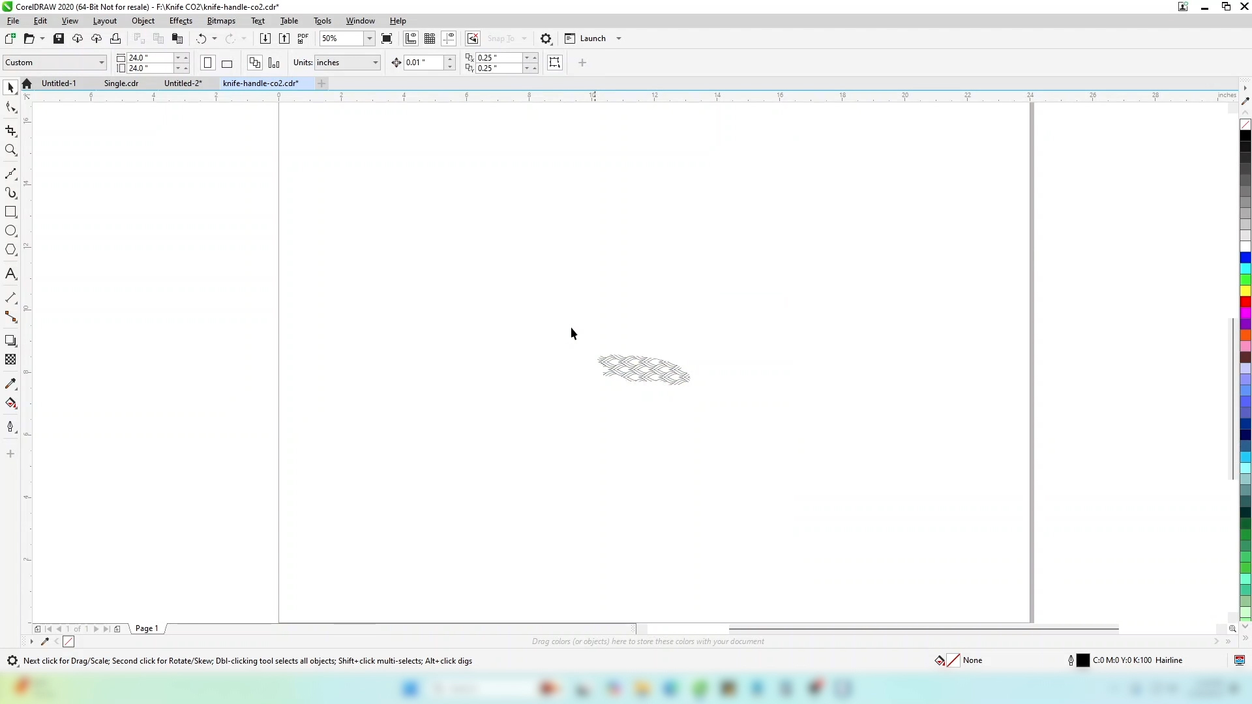This screenshot has height=704, width=1252.
Task: Select the Text tool
Action: (x=11, y=274)
